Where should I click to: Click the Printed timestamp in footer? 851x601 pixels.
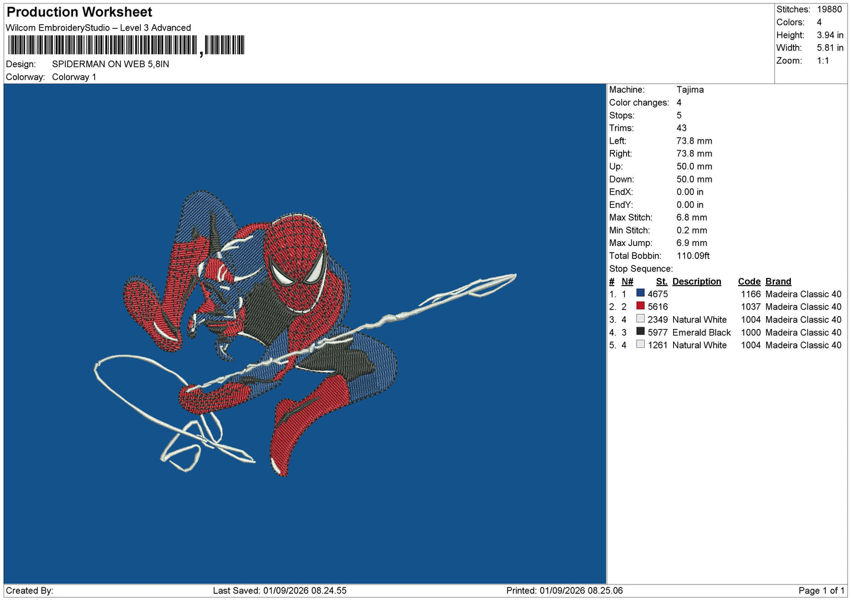(564, 590)
